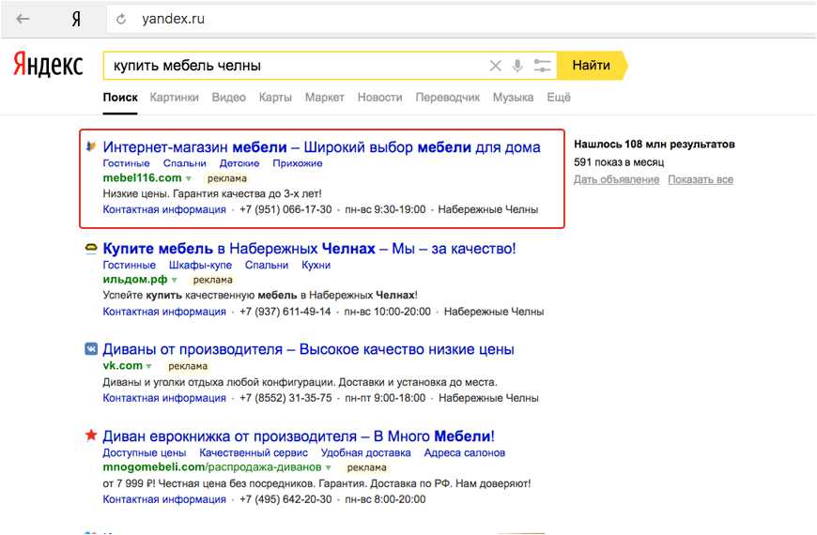Open search settings sliders icon

coord(542,66)
